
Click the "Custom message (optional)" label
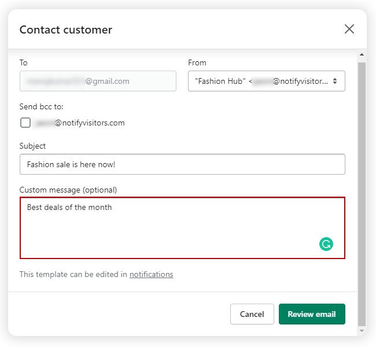coord(68,190)
